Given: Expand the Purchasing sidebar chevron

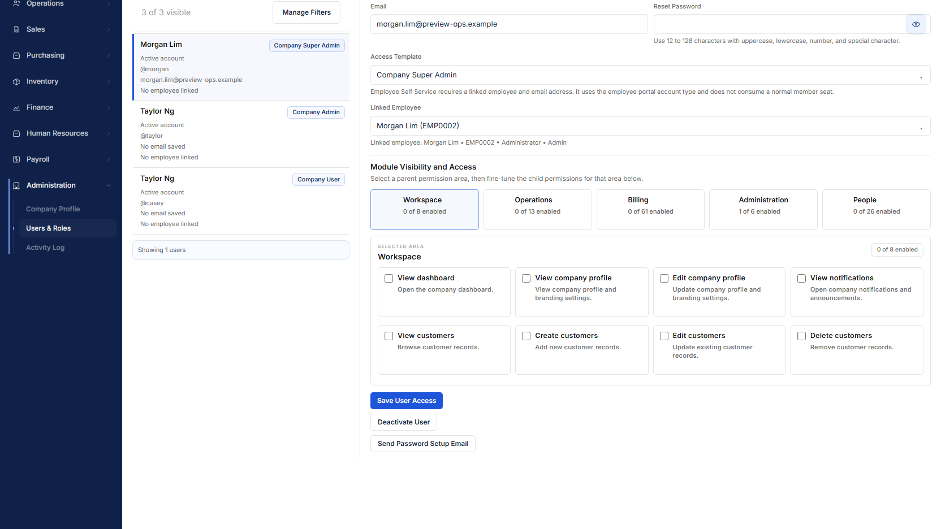Looking at the screenshot, I should 109,55.
